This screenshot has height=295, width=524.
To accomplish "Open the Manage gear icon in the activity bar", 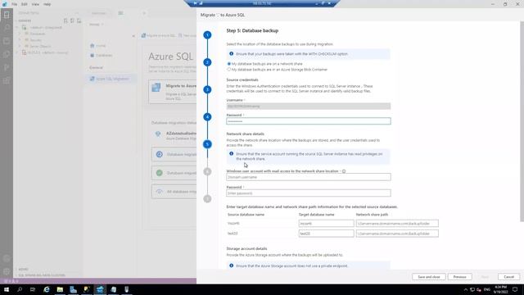I will (7, 271).
